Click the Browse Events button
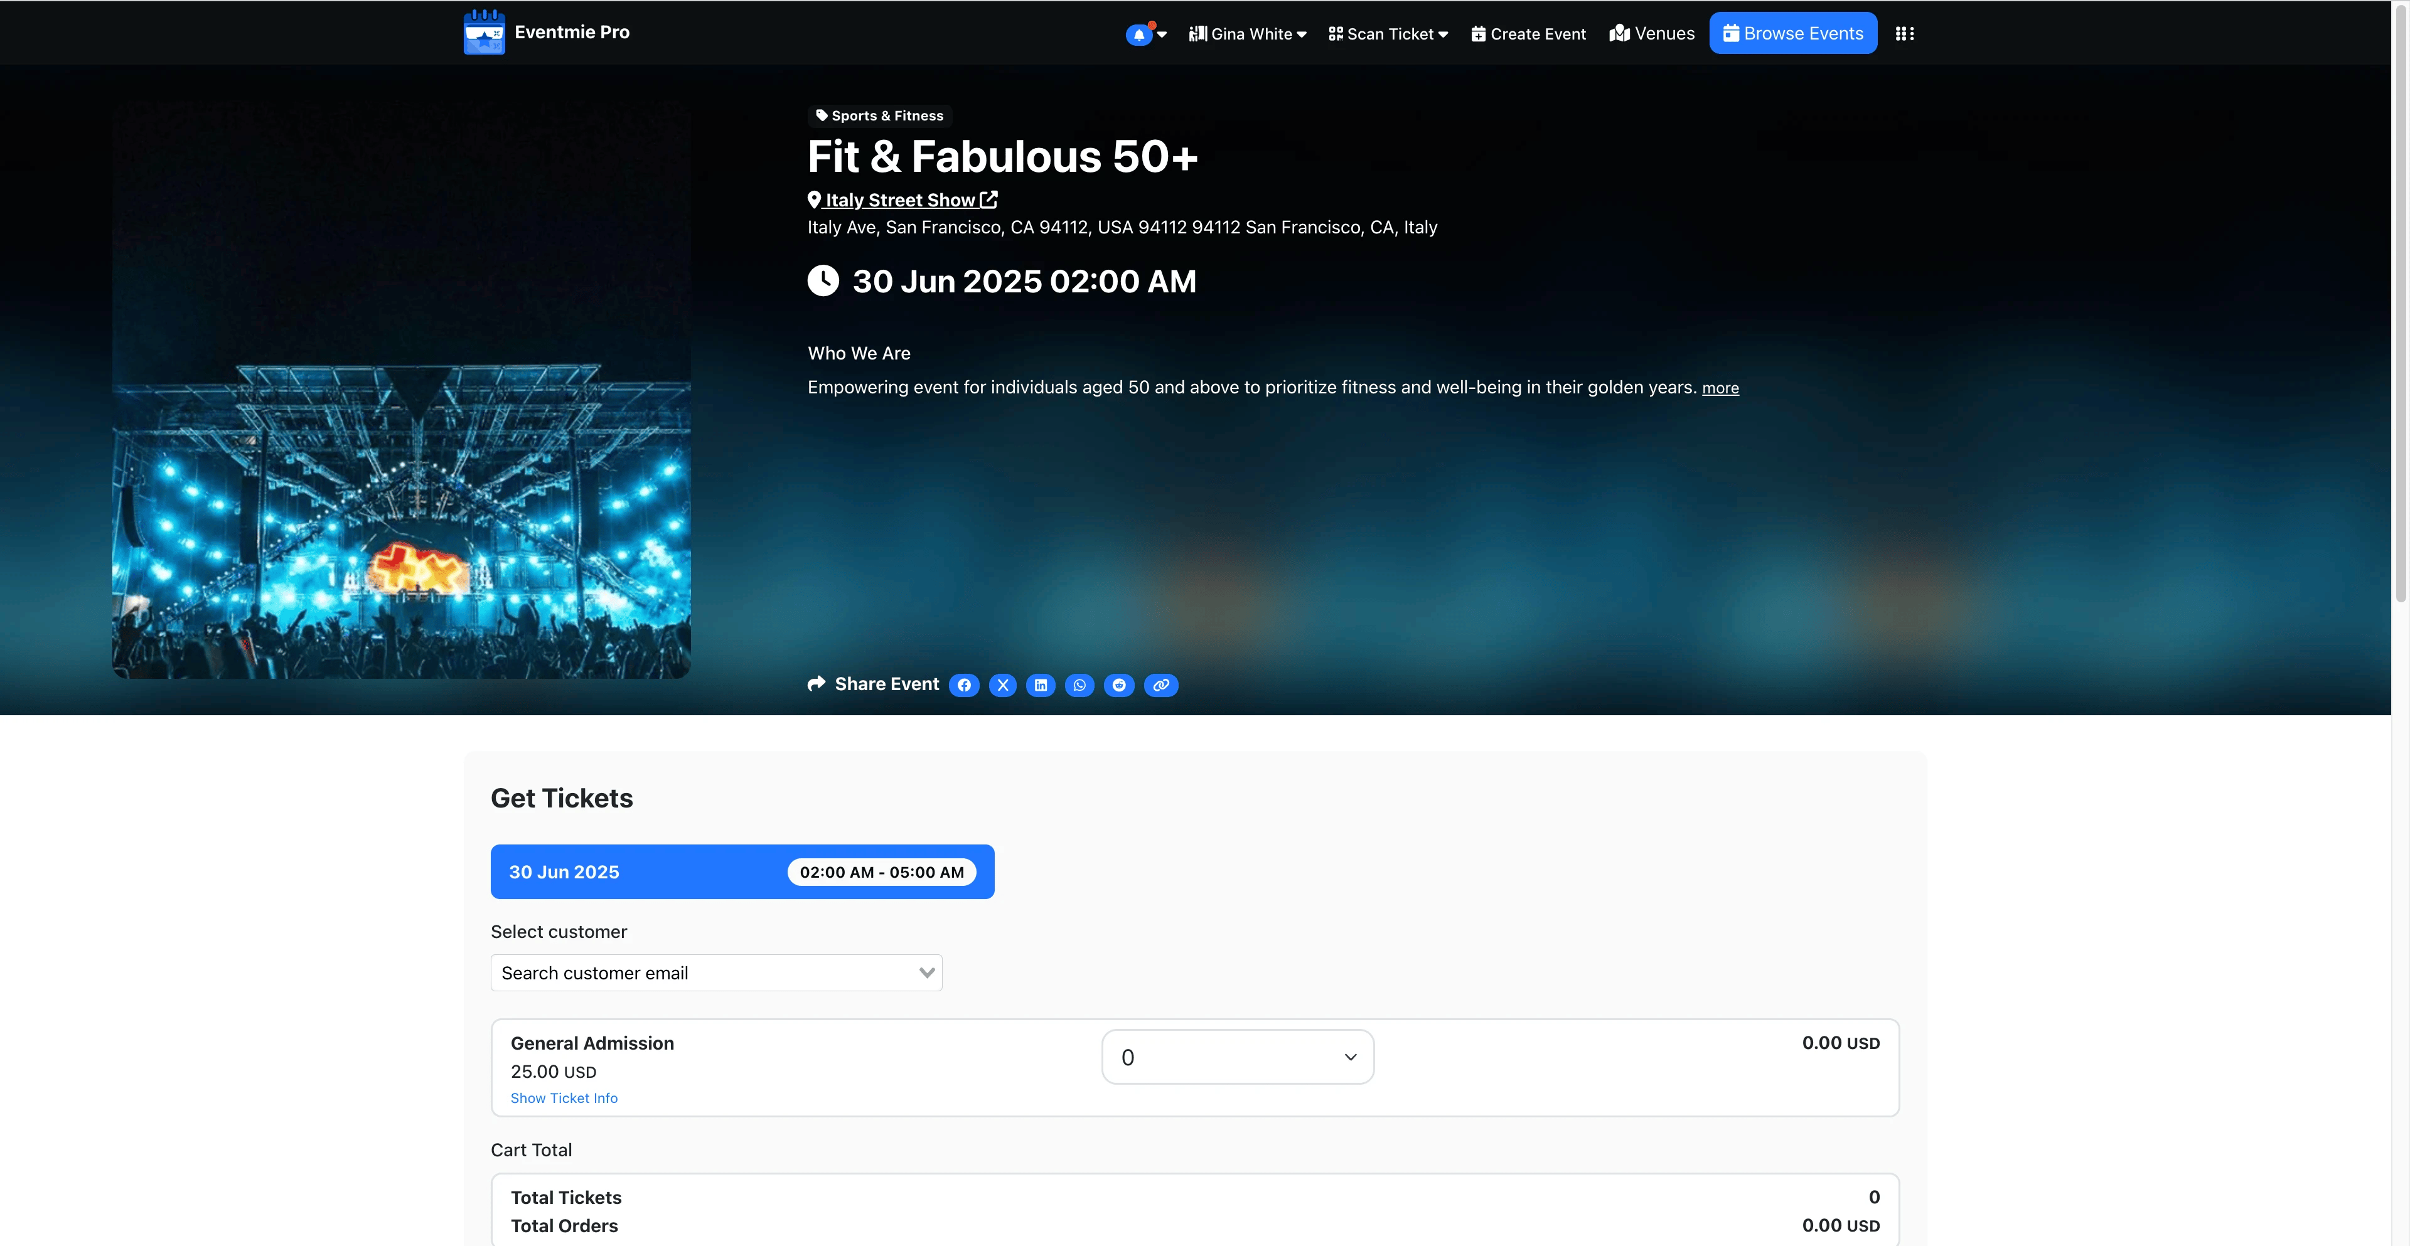 [x=1792, y=34]
